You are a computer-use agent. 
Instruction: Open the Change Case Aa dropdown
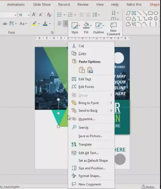coord(23,23)
